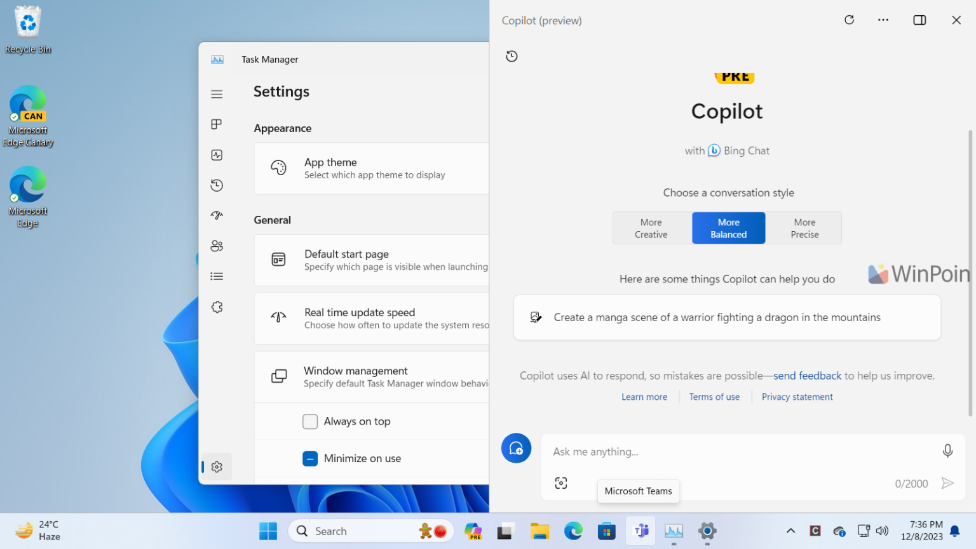Click the add-image icon in Copilot composer

(561, 482)
